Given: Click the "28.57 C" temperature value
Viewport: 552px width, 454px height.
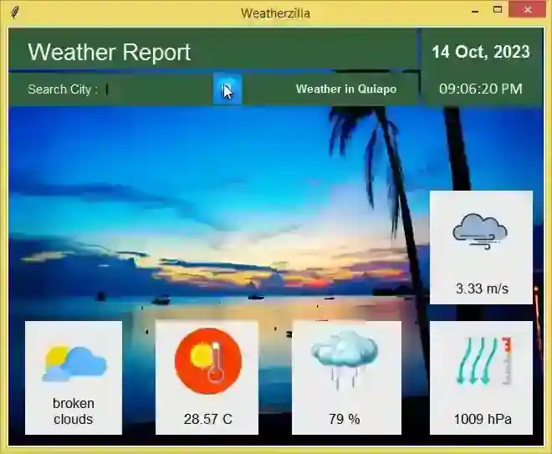Looking at the screenshot, I should click(207, 419).
